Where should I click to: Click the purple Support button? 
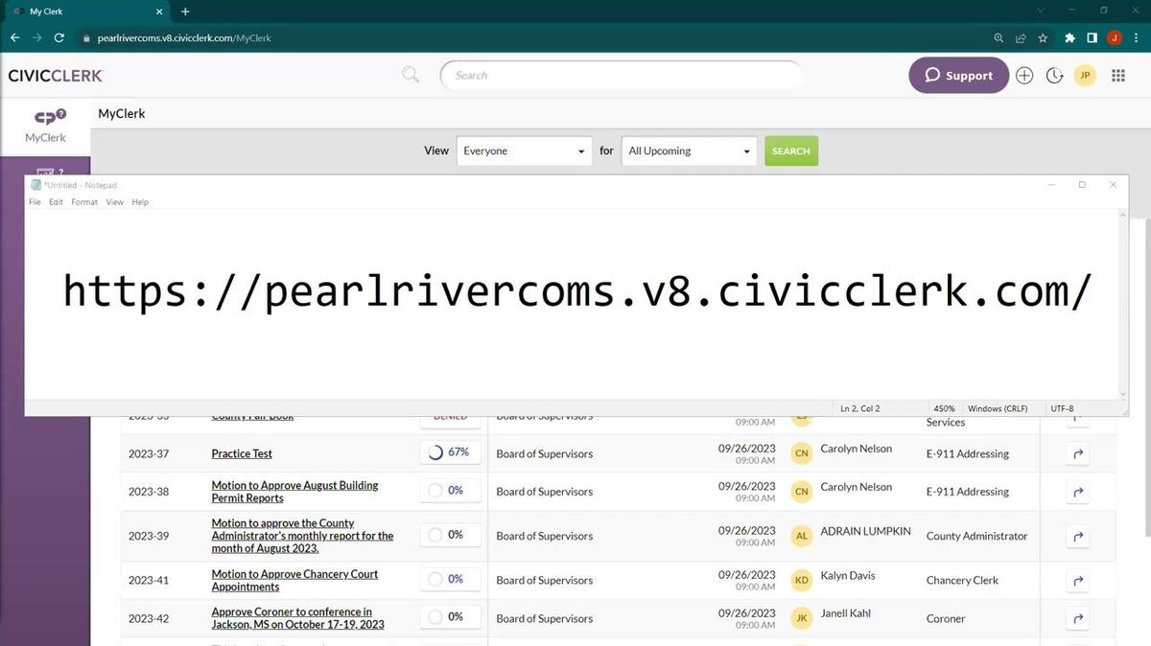pos(958,76)
